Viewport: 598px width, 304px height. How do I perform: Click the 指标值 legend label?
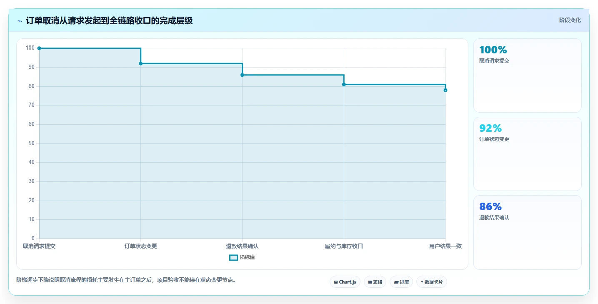[247, 257]
